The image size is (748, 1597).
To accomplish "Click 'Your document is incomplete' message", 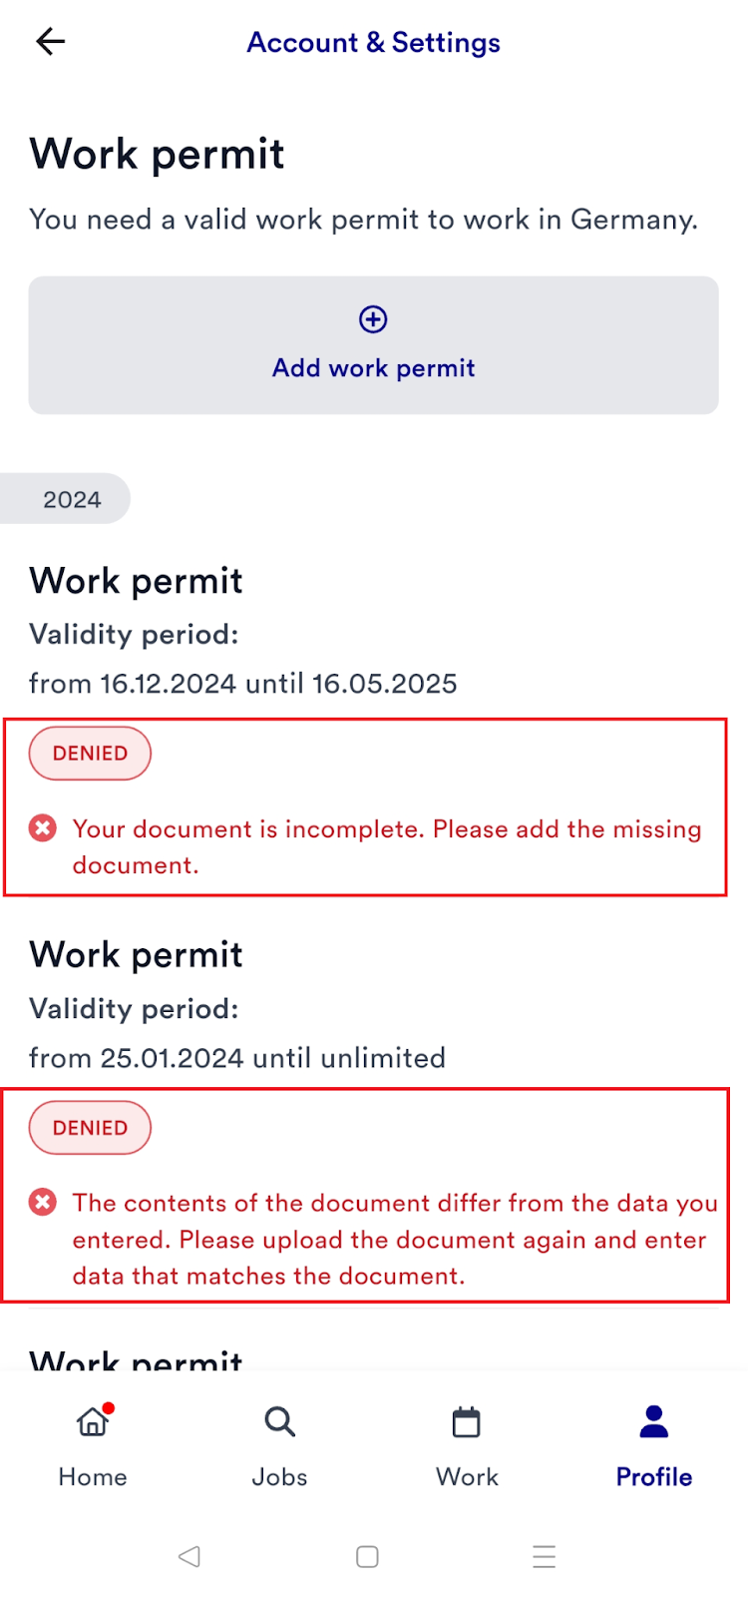I will [x=387, y=846].
